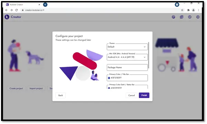
Task: Open new tab with plus button
Action: 45,4
